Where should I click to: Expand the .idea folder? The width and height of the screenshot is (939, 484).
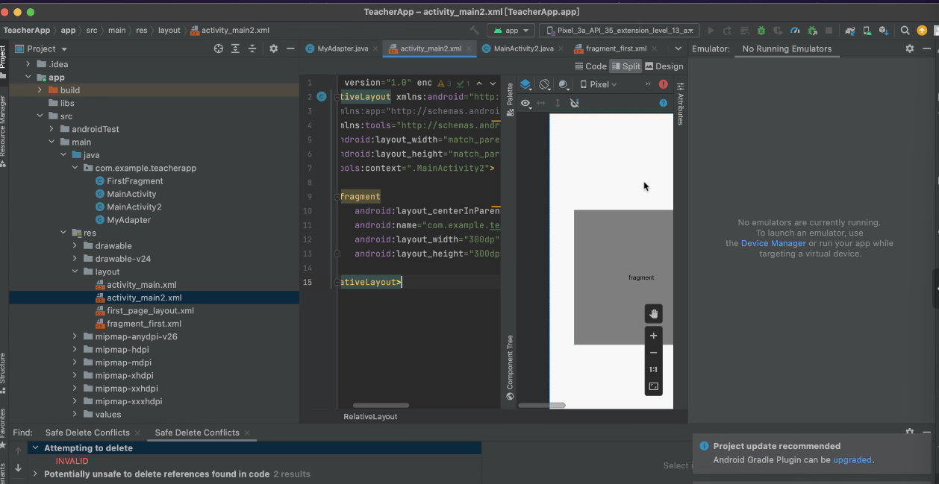[x=28, y=64]
